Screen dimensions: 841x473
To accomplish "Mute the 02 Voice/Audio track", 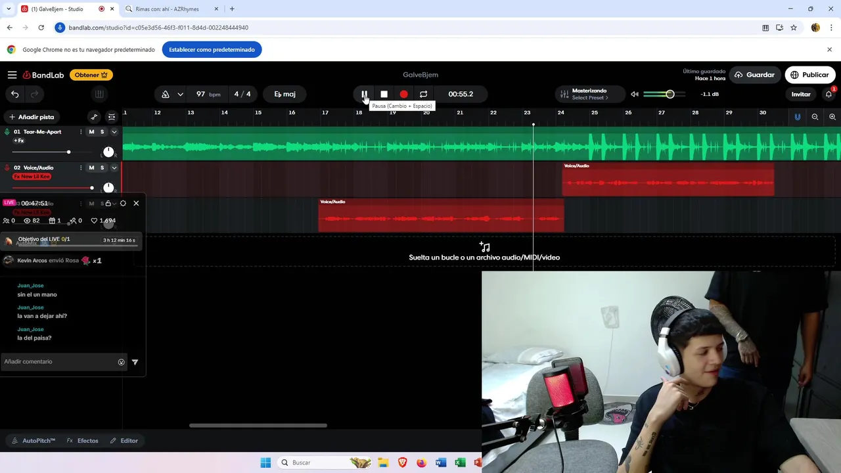I will (x=91, y=168).
